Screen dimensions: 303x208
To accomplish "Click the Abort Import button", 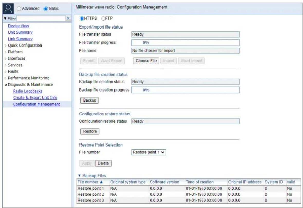I will click(x=191, y=61).
